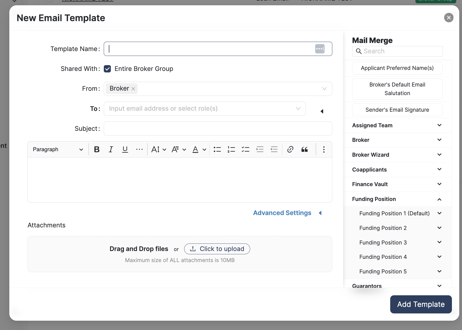Open the To recipients dropdown
The height and width of the screenshot is (330, 462).
(x=298, y=109)
